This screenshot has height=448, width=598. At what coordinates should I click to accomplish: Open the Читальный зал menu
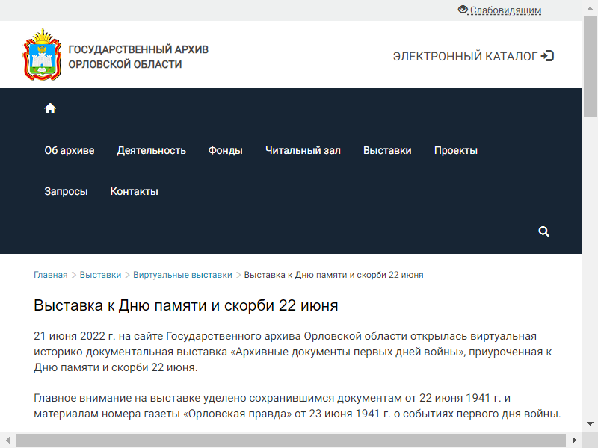(303, 150)
